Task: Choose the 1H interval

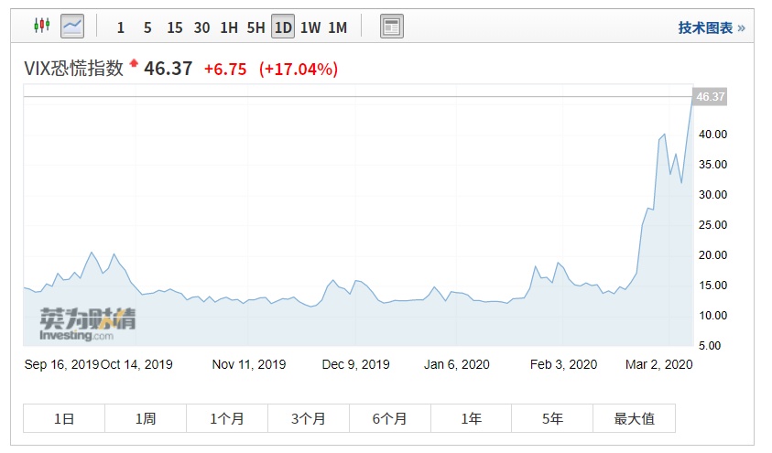Action: pyautogui.click(x=229, y=27)
